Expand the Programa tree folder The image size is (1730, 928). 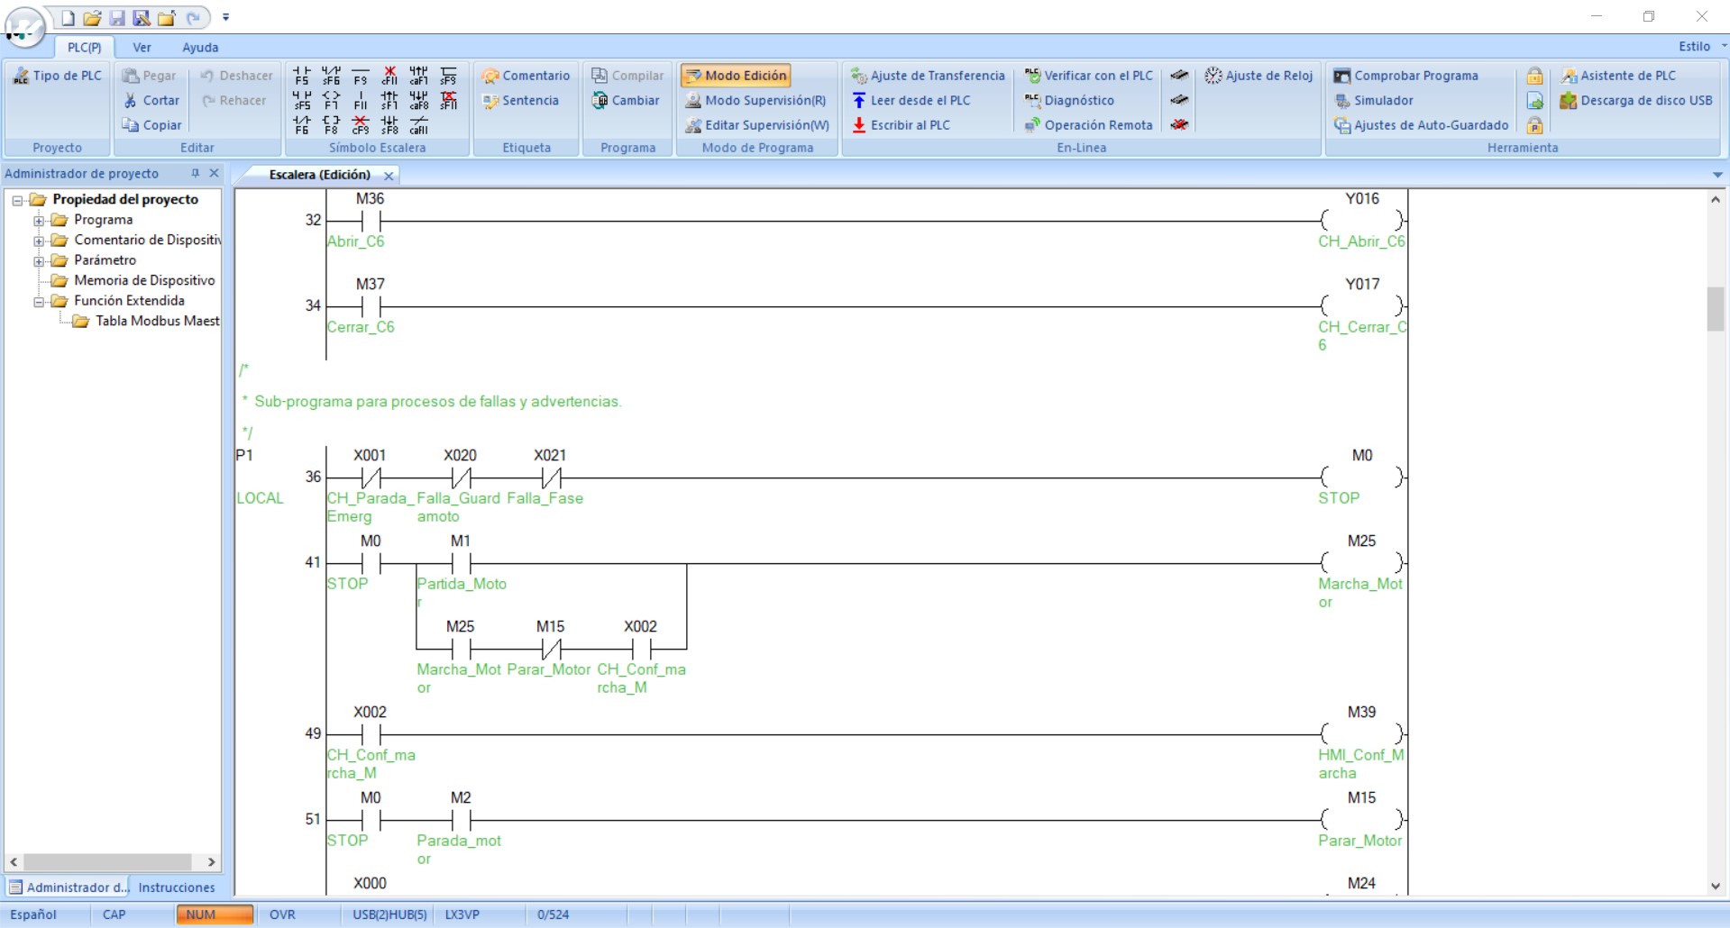click(39, 220)
